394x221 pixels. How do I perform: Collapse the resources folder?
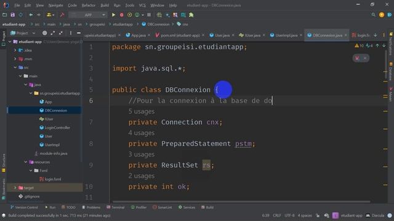[26, 162]
